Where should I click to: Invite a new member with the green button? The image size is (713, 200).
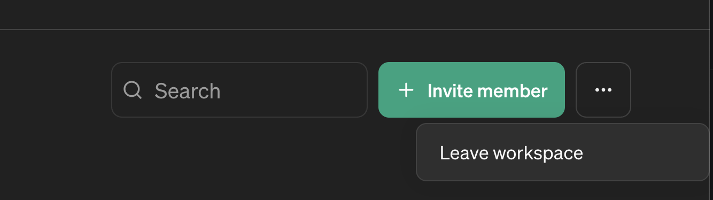pyautogui.click(x=471, y=90)
